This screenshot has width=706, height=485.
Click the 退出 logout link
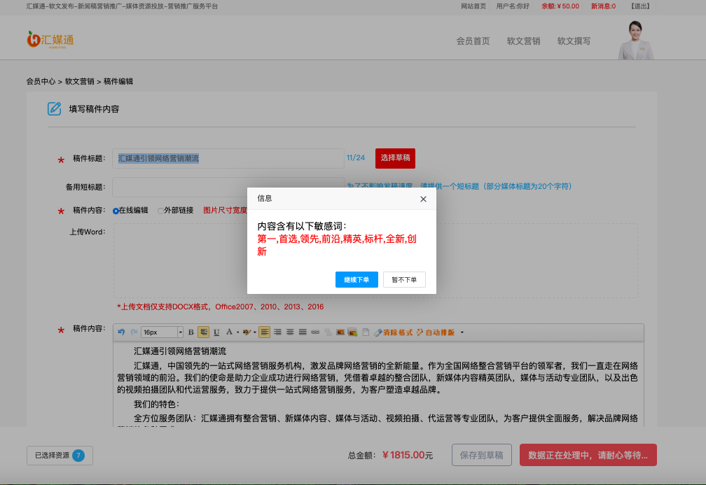pyautogui.click(x=640, y=6)
